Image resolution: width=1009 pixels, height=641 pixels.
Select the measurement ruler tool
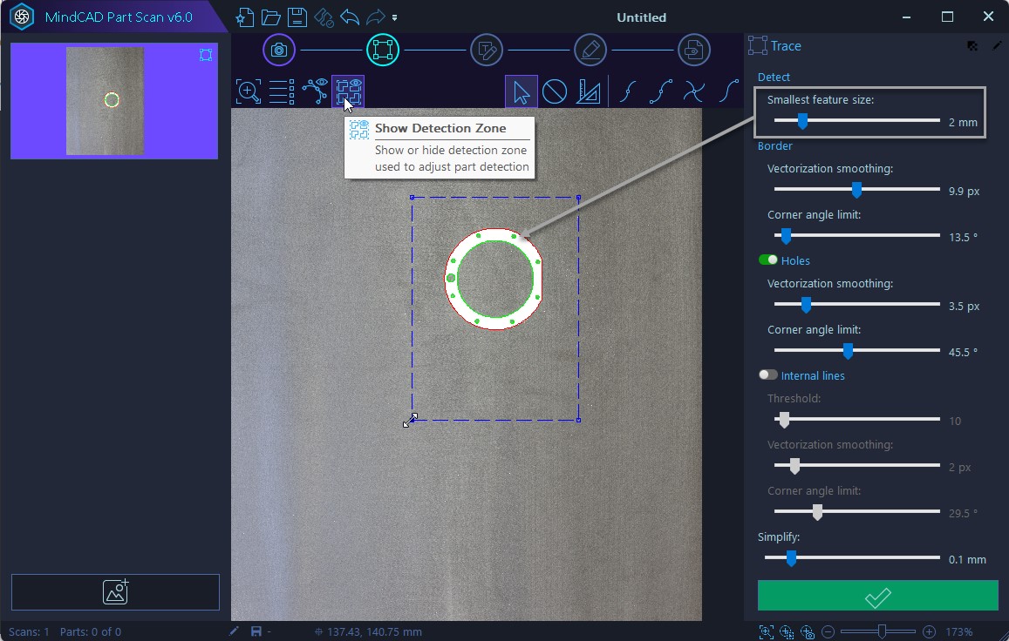pos(588,91)
